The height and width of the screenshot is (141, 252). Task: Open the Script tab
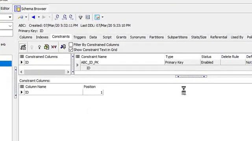[107, 37]
